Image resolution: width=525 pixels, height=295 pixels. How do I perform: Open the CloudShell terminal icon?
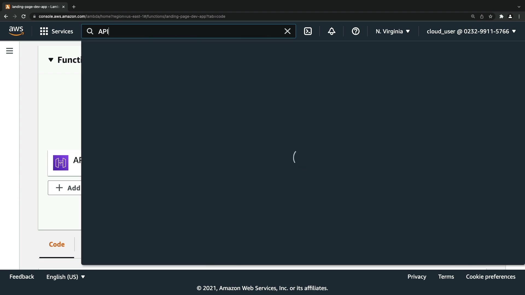point(308,31)
